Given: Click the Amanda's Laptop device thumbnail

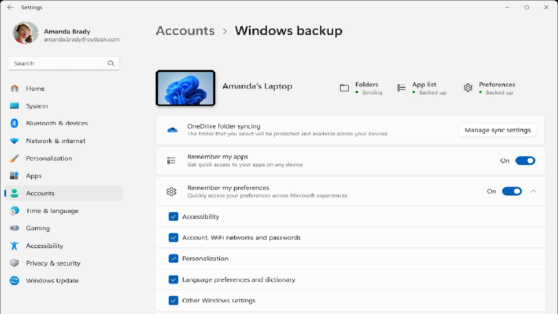Looking at the screenshot, I should pyautogui.click(x=185, y=87).
